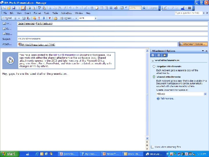This screenshot has width=209, height=157.
Task: Click the Cesar Menendez recipient name
Action: pyautogui.click(x=26, y=24)
